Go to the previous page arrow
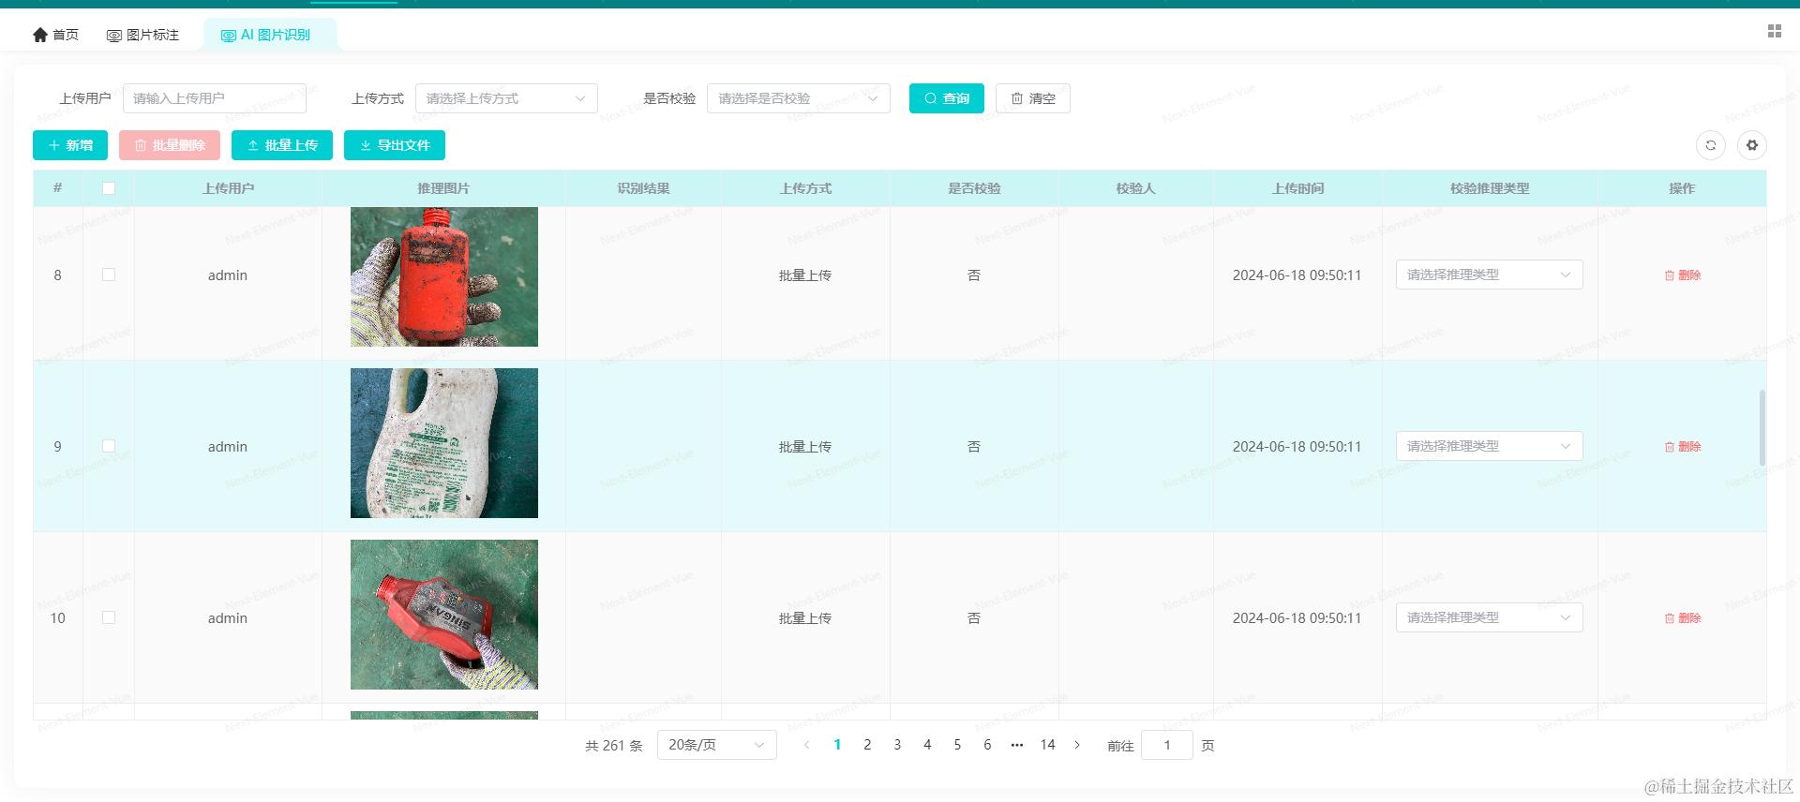Viewport: 1800px width, 802px height. [807, 745]
